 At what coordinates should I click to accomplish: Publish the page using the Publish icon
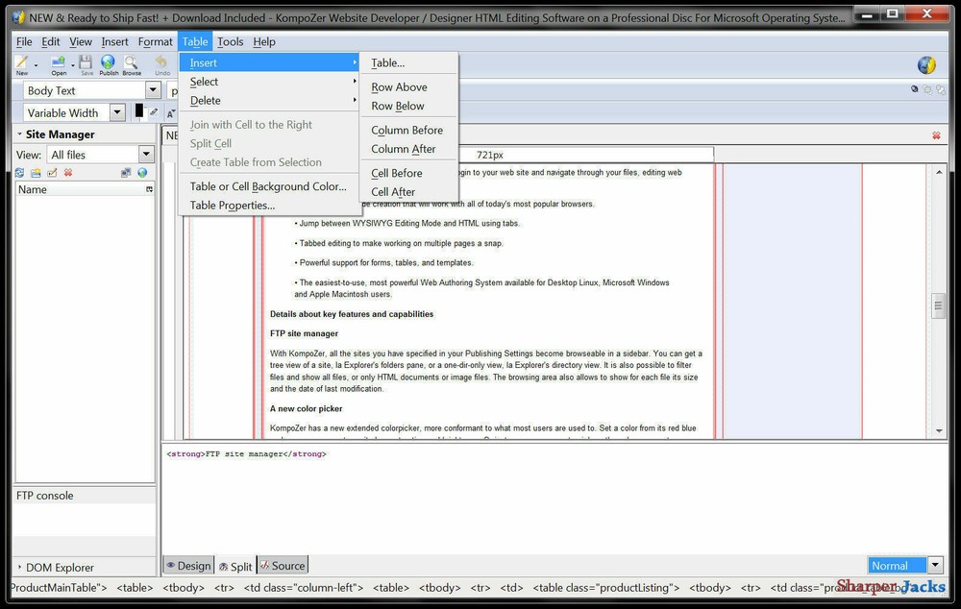tap(108, 63)
